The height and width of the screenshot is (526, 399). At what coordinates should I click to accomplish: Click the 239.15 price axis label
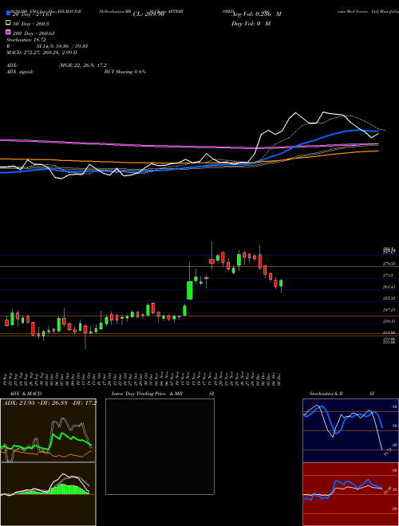click(389, 321)
